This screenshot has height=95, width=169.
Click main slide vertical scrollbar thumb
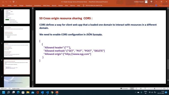point(168,64)
